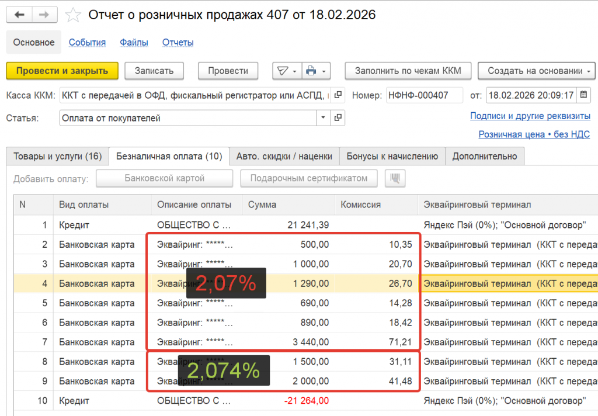Select commission cell 20,70
Image resolution: width=598 pixels, height=416 pixels.
pyautogui.click(x=377, y=264)
